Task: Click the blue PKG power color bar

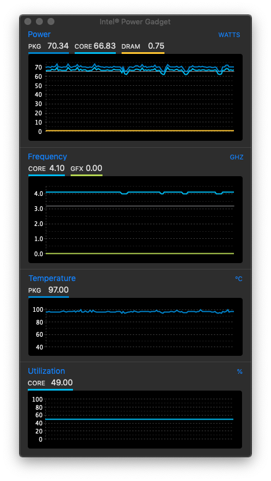Action: click(49, 53)
